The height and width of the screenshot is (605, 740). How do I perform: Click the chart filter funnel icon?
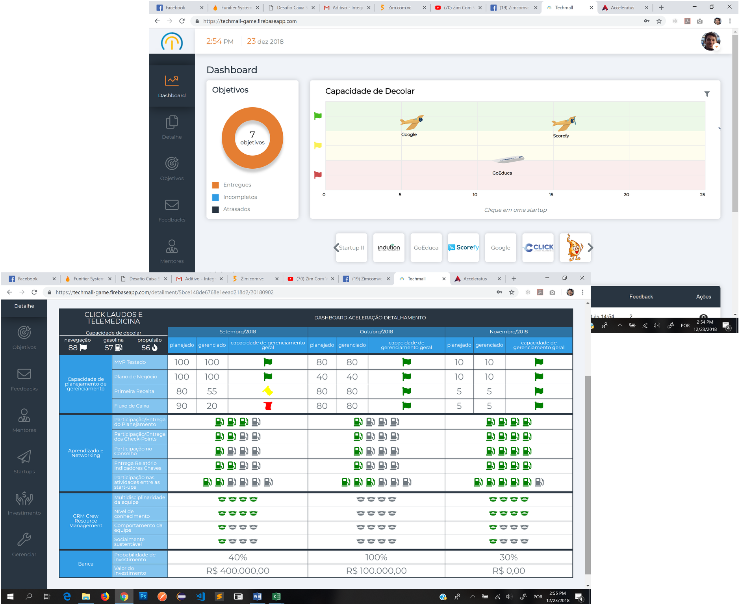coord(707,94)
